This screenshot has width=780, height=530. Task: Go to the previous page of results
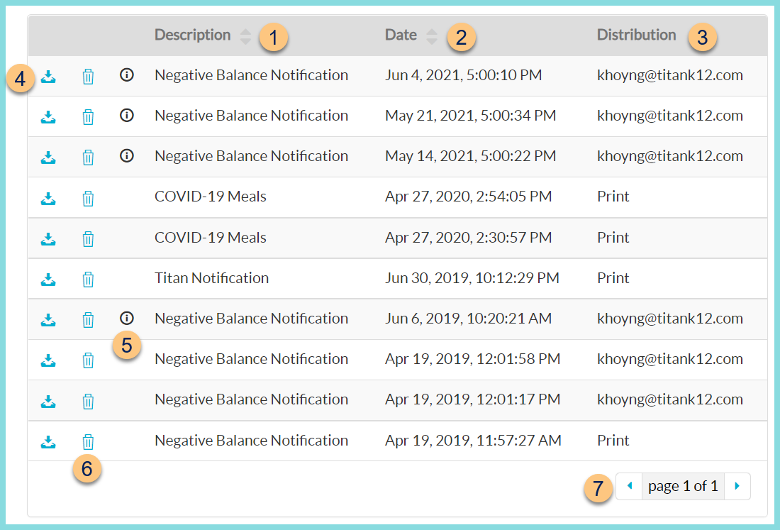point(629,485)
